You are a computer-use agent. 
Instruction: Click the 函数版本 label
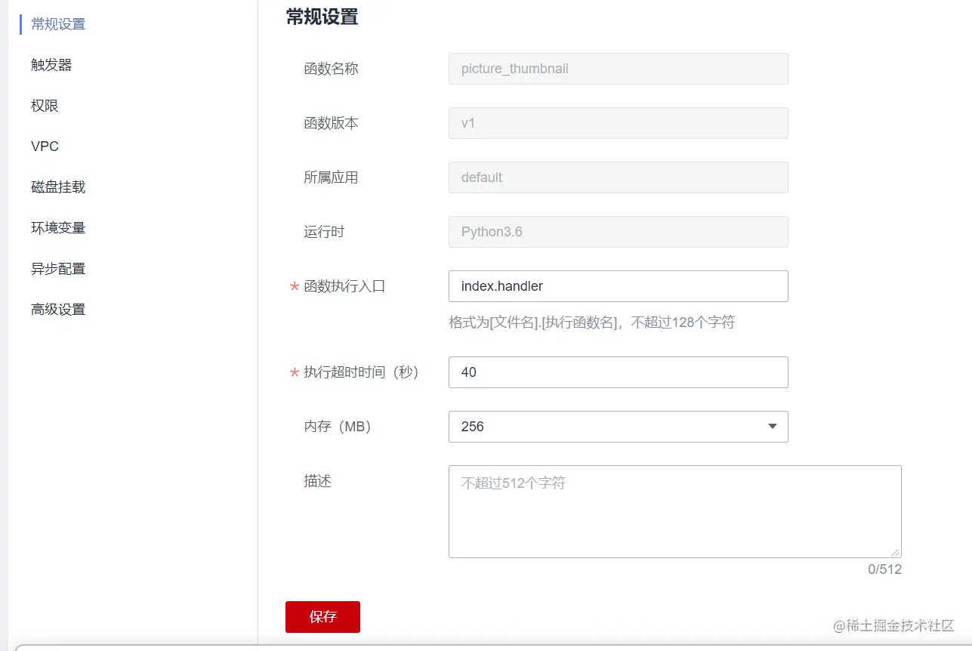click(x=331, y=123)
